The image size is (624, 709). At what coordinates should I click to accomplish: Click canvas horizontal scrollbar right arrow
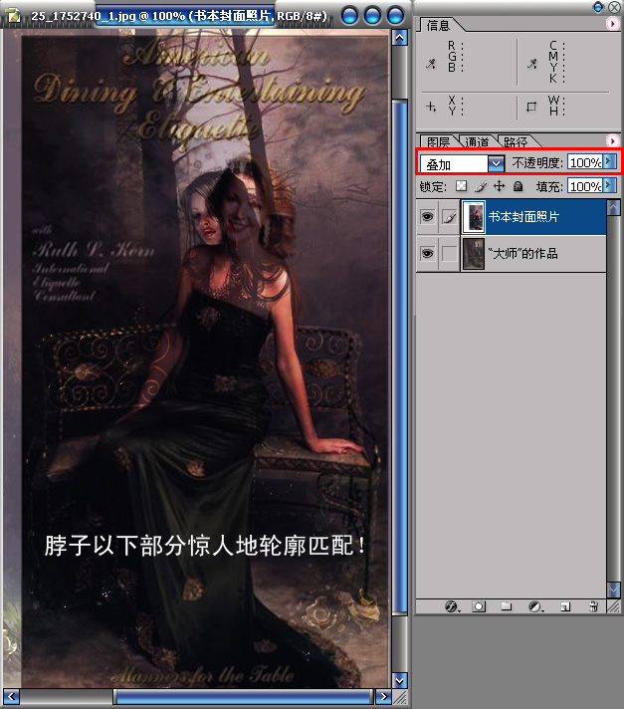click(383, 696)
